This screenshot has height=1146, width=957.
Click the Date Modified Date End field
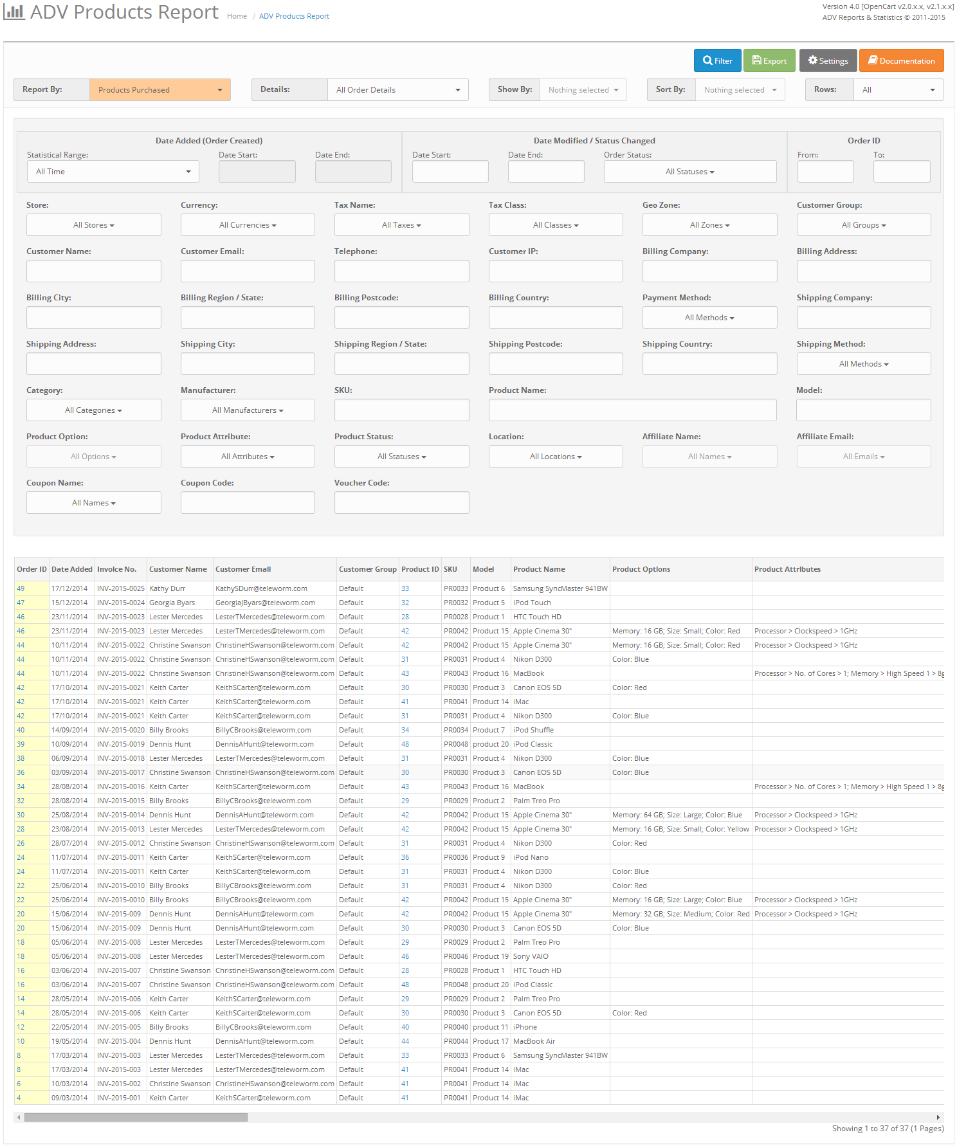click(x=546, y=172)
